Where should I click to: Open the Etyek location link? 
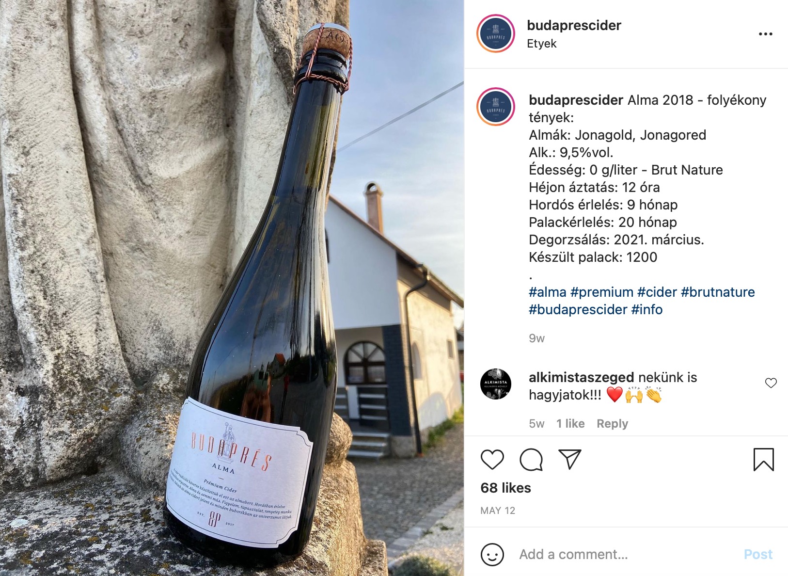pos(541,44)
